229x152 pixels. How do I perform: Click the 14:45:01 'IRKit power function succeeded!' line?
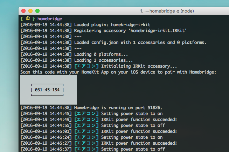99,131
